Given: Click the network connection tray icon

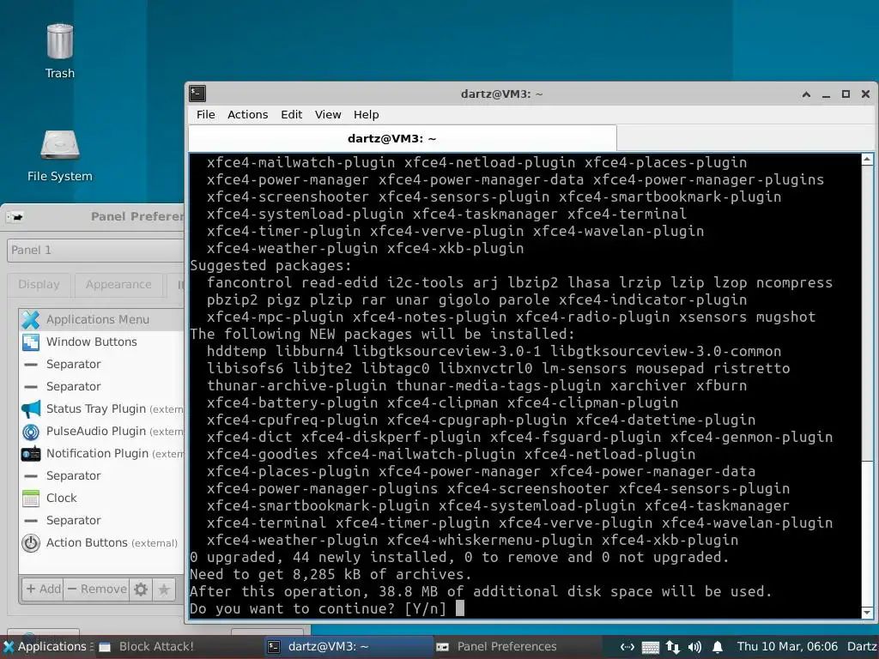Looking at the screenshot, I should [627, 647].
